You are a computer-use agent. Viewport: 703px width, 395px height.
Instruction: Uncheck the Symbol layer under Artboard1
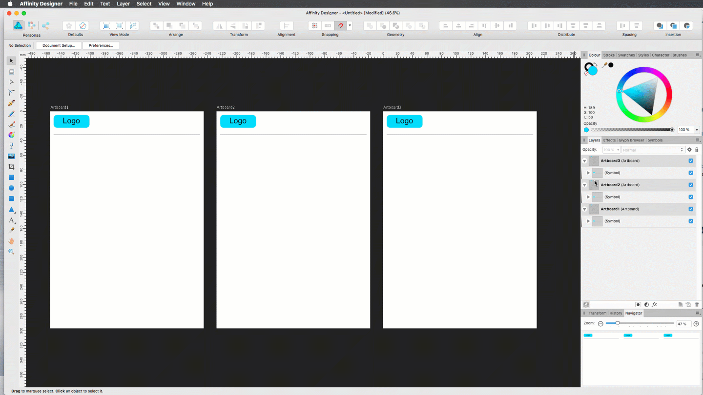click(x=691, y=221)
